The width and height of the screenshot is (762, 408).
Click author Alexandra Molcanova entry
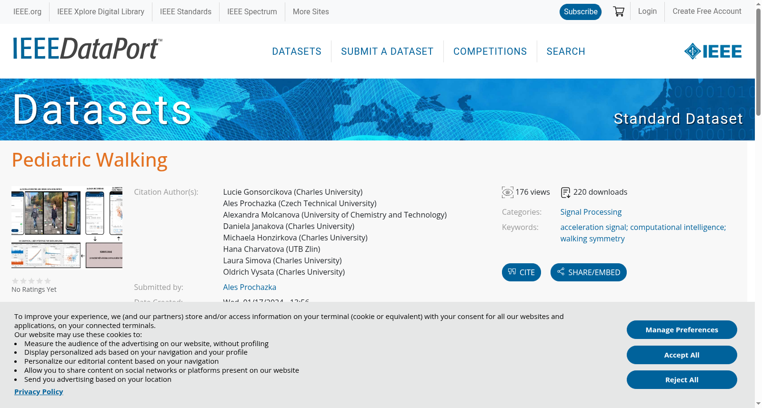335,215
